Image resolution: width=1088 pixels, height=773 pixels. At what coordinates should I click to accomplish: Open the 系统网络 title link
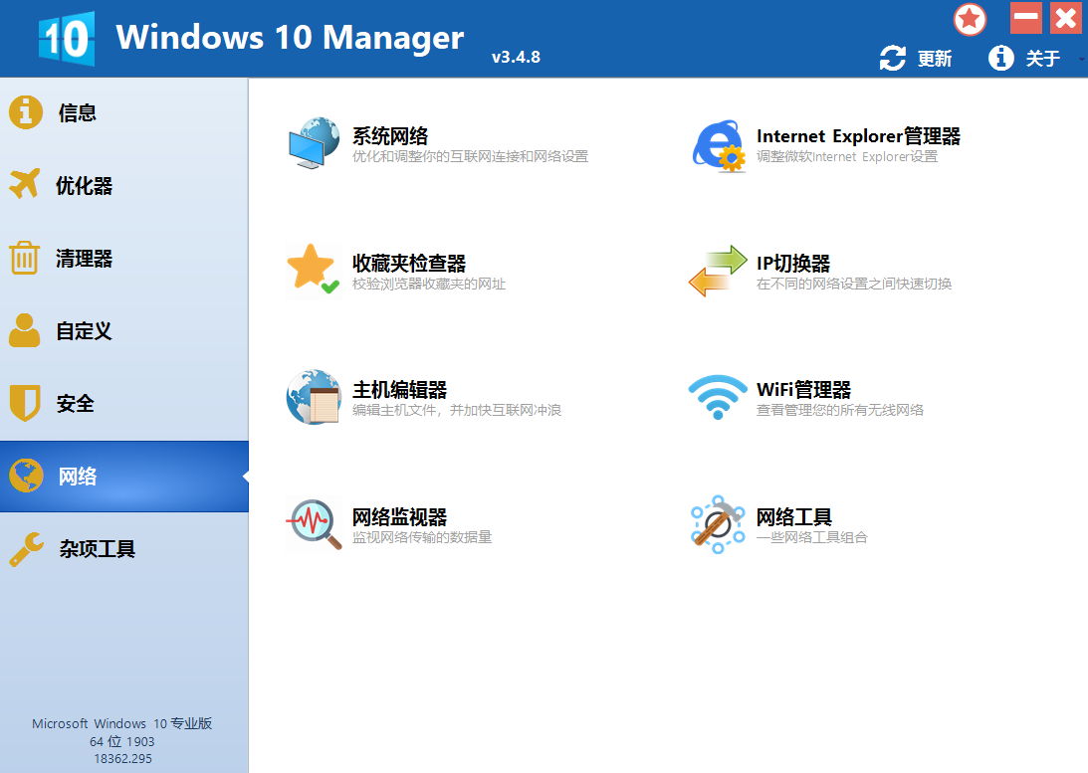click(x=390, y=136)
